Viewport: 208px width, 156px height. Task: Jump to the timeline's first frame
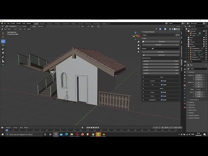coord(87,127)
